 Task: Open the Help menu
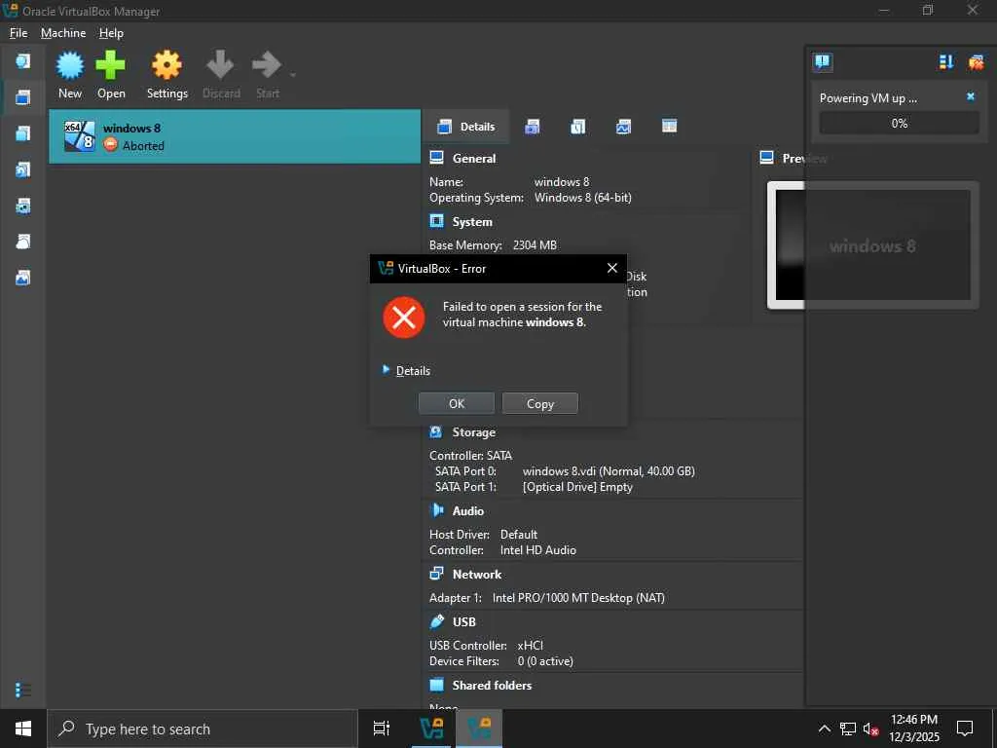pos(111,33)
